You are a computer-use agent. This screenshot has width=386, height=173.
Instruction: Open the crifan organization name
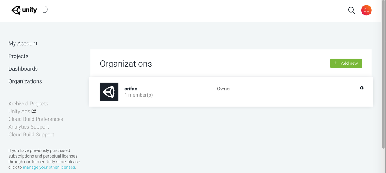131,89
